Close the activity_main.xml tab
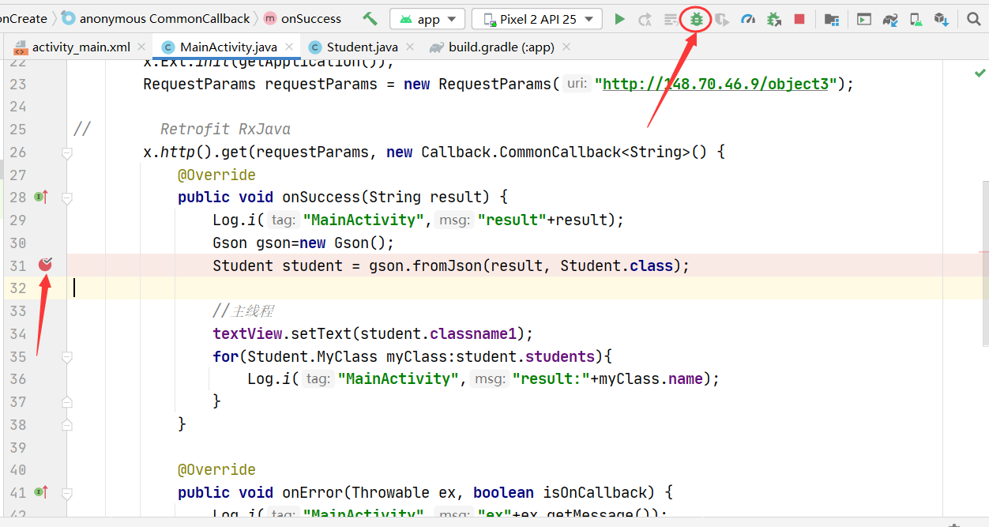This screenshot has width=989, height=527. [x=142, y=47]
